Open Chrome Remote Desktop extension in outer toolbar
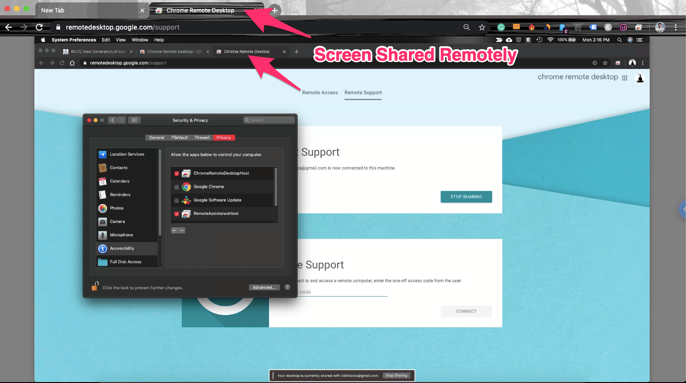The height and width of the screenshot is (383, 686). pyautogui.click(x=639, y=27)
